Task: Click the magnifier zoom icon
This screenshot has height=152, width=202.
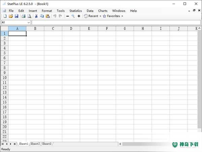Action: [x=73, y=16]
